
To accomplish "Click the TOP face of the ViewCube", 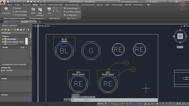I will [180, 36].
